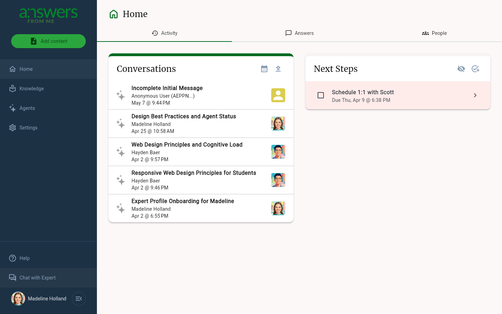502x314 pixels.
Task: Click the Add content button
Action: 48,41
